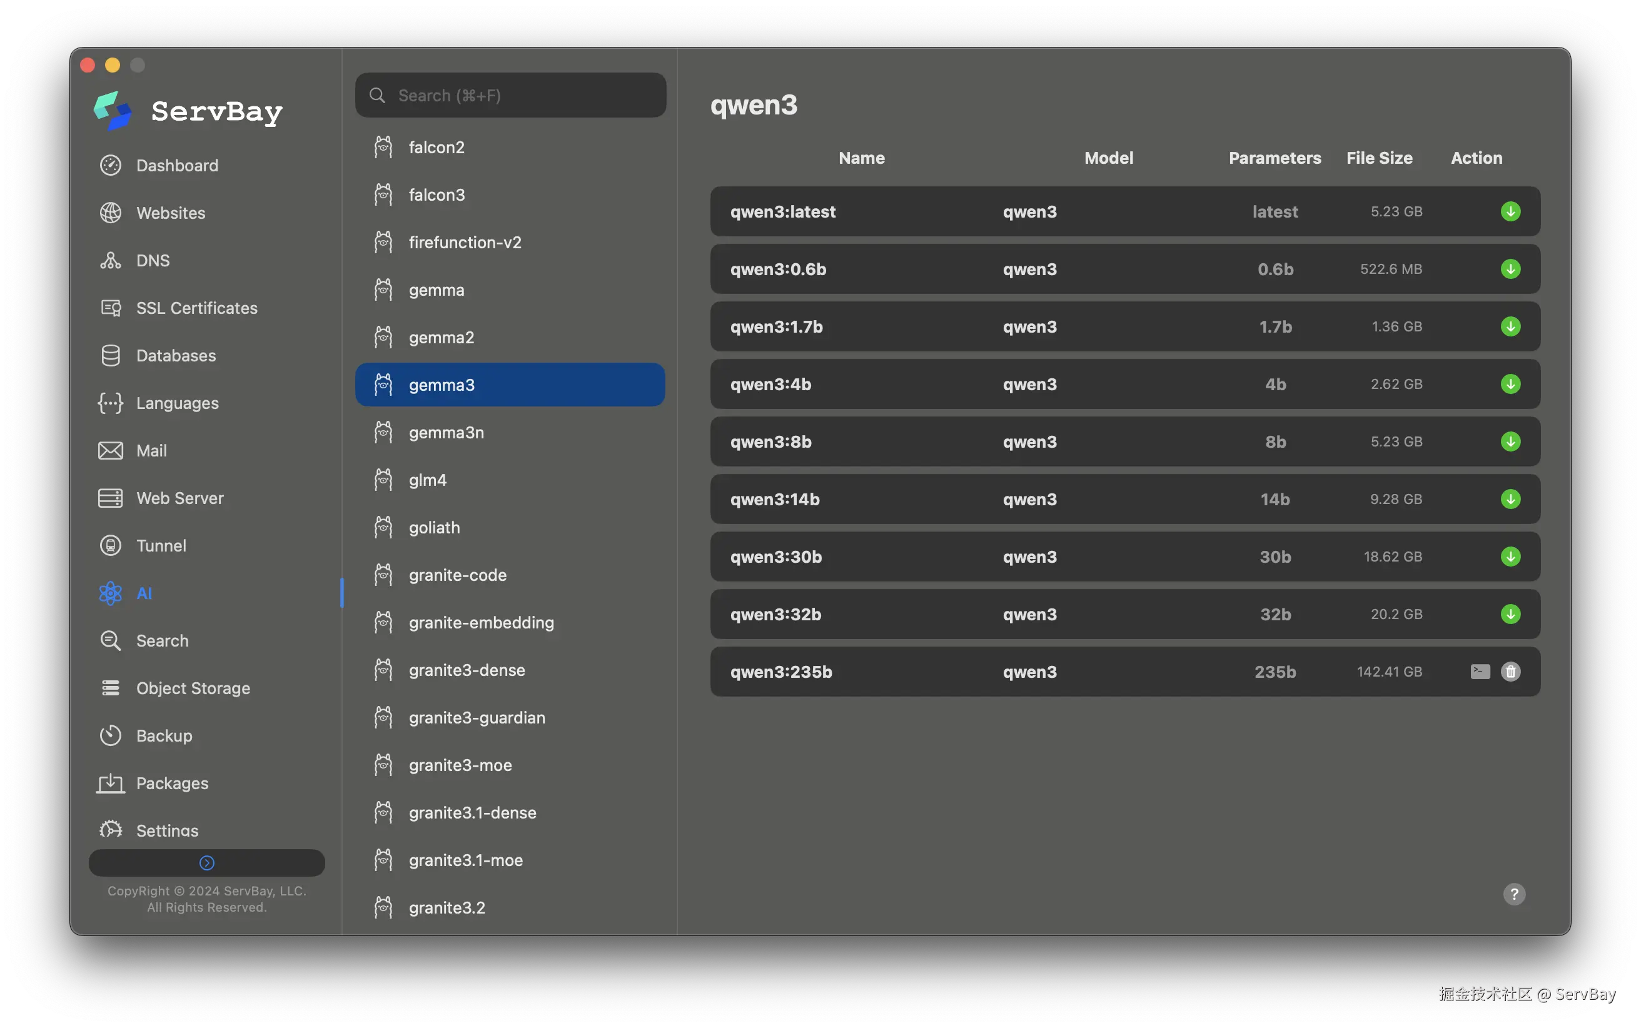Download the qwen3:14b model
This screenshot has width=1641, height=1028.
coord(1510,499)
